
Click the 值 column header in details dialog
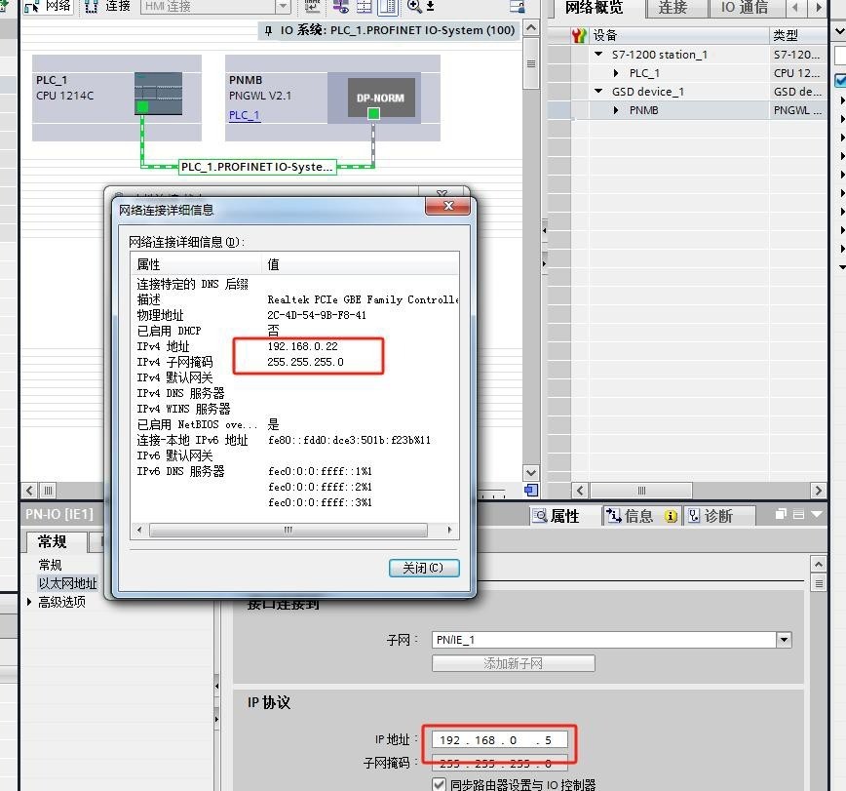361,264
